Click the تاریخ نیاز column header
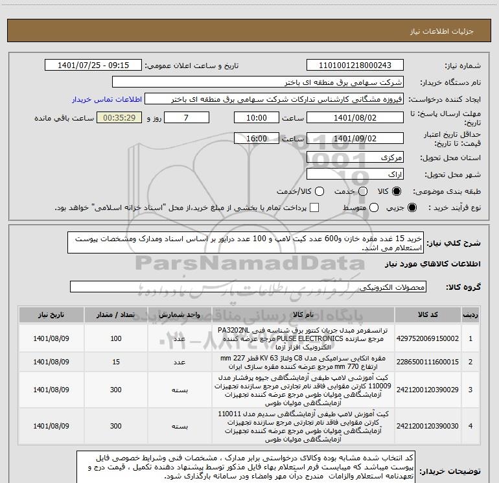Image resolution: width=499 pixels, height=483 pixels. 51,315
